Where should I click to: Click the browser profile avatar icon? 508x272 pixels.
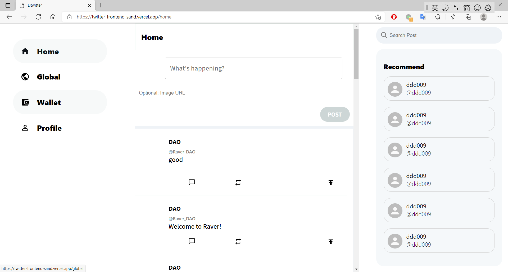pos(484,17)
